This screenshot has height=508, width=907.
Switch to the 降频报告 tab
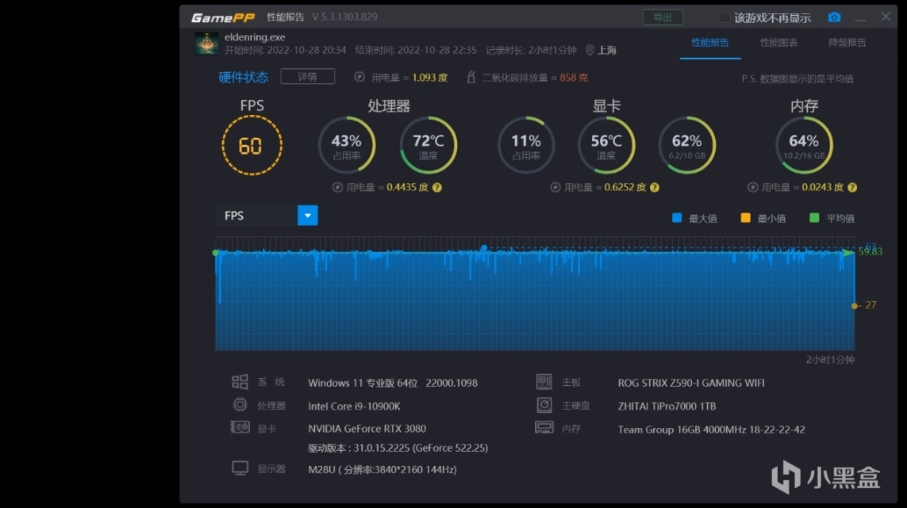pos(847,43)
